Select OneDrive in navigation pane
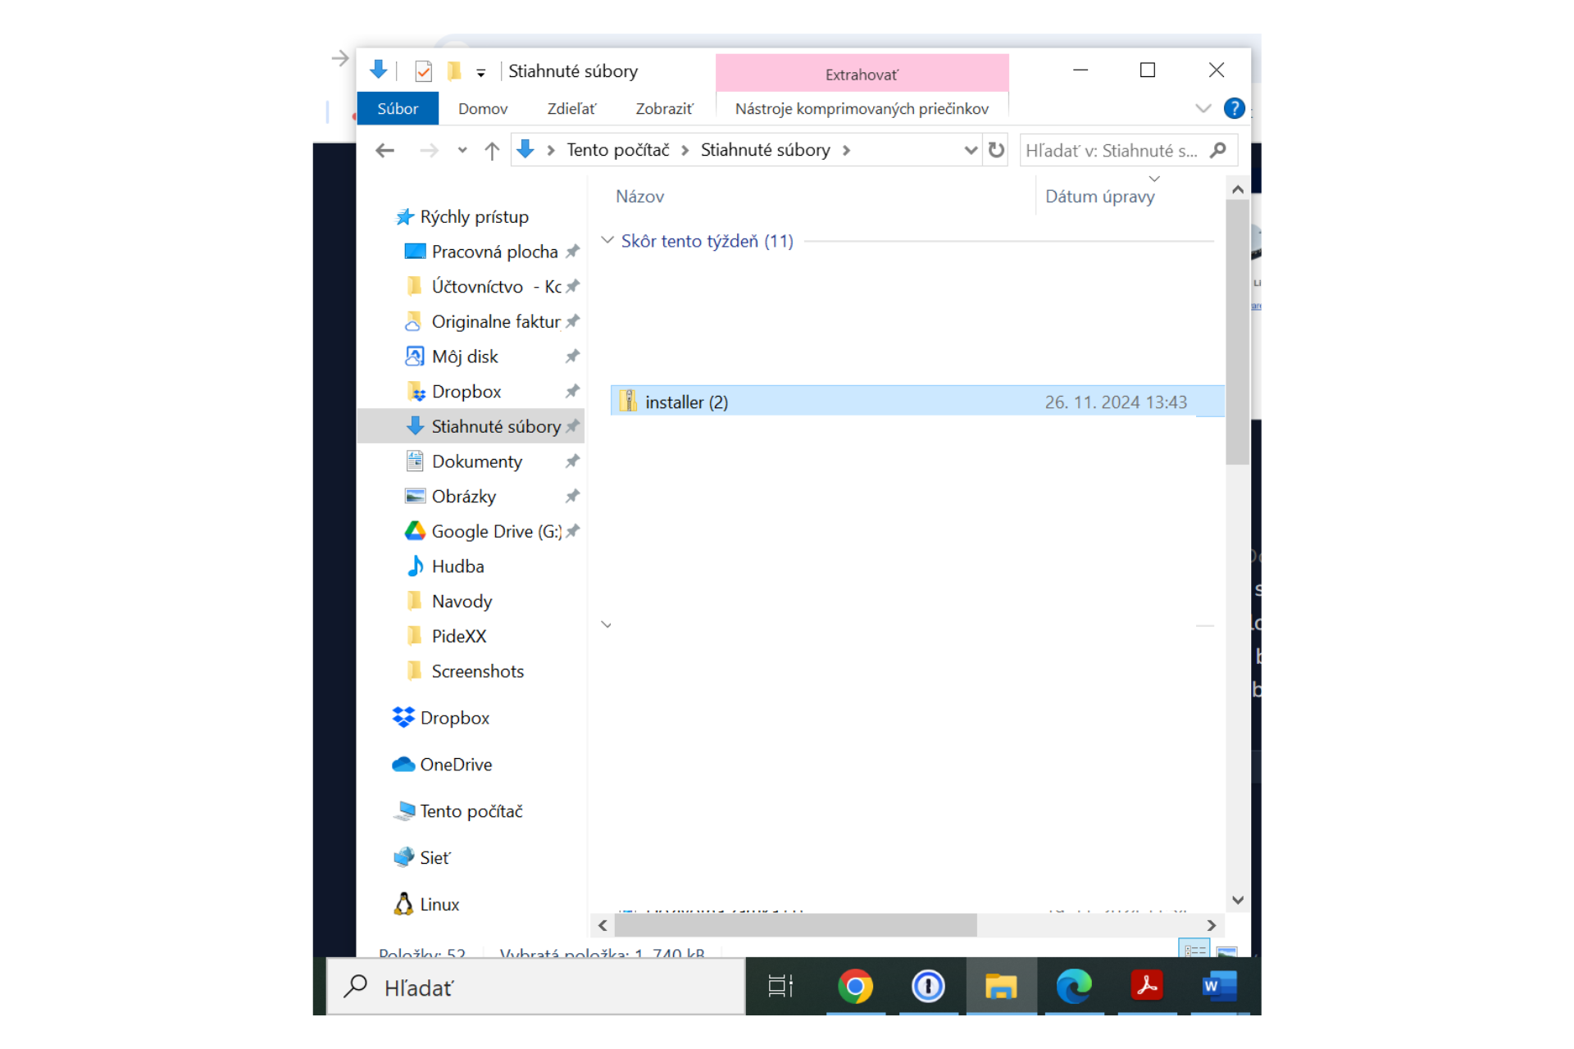1574x1049 pixels. coord(456,765)
